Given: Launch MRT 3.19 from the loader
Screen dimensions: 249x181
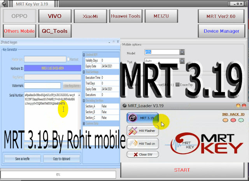Looking at the screenshot, I should (143, 118).
